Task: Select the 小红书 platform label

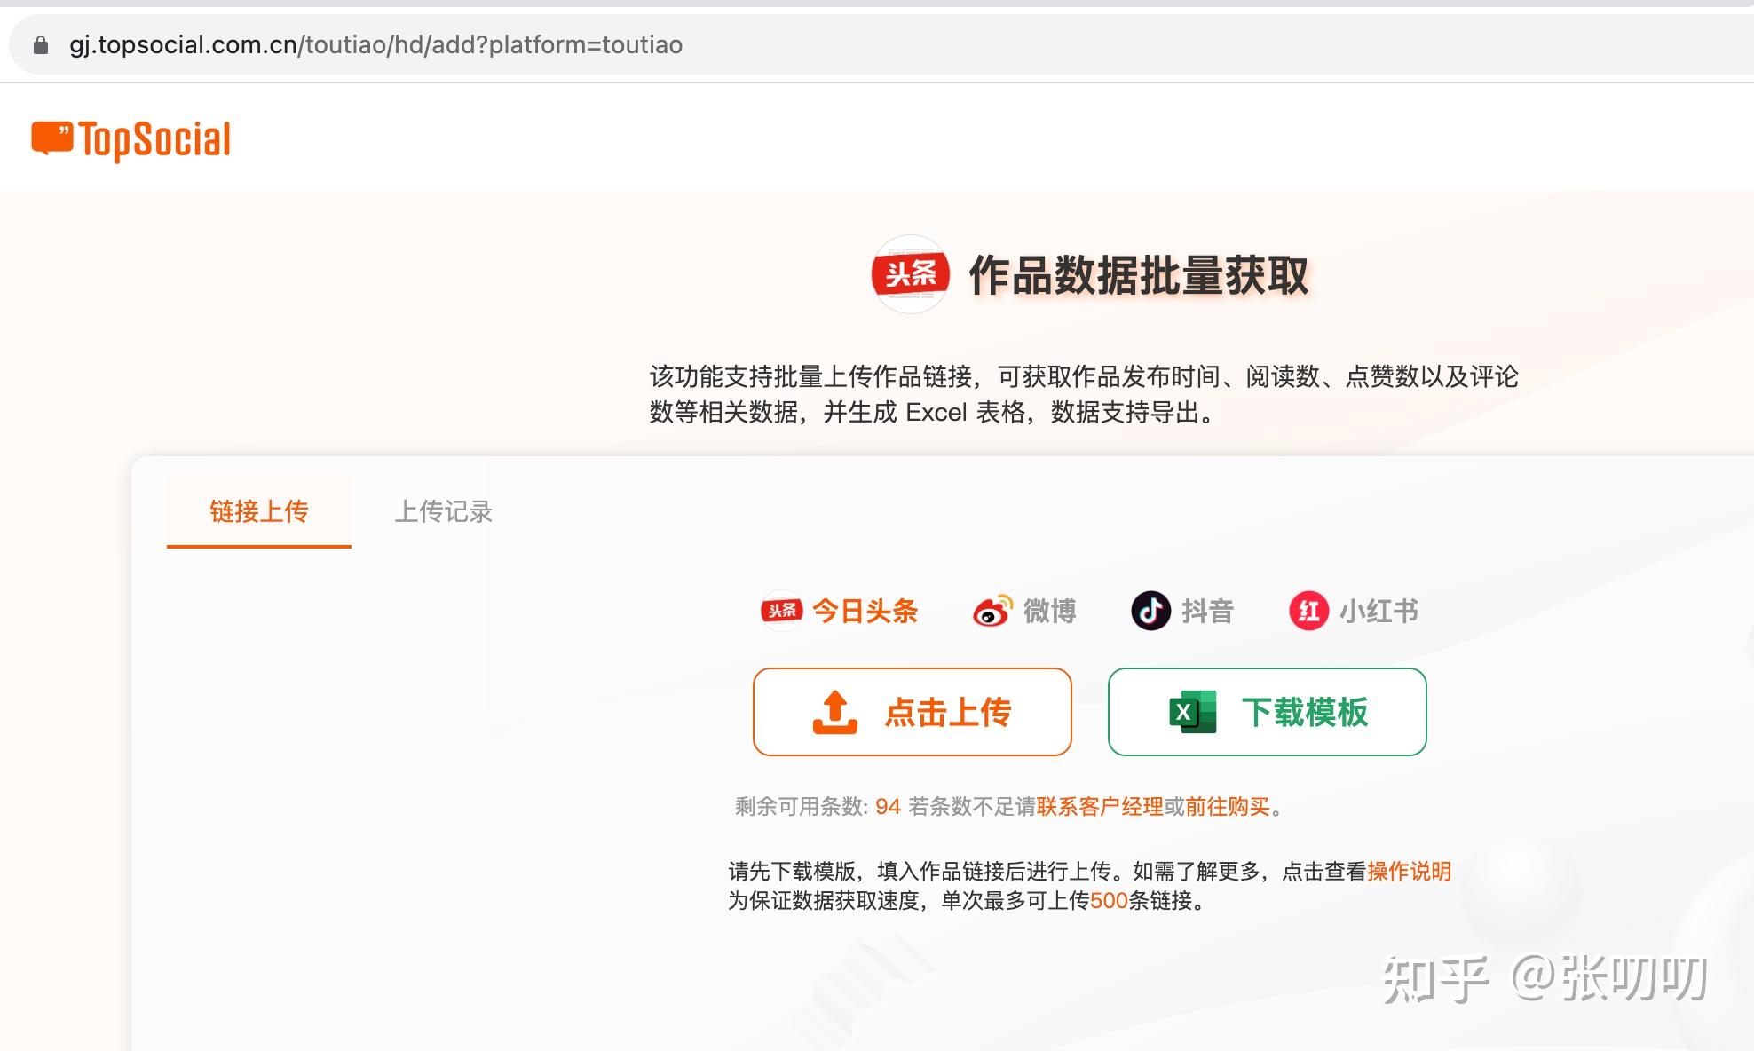Action: pyautogui.click(x=1379, y=611)
